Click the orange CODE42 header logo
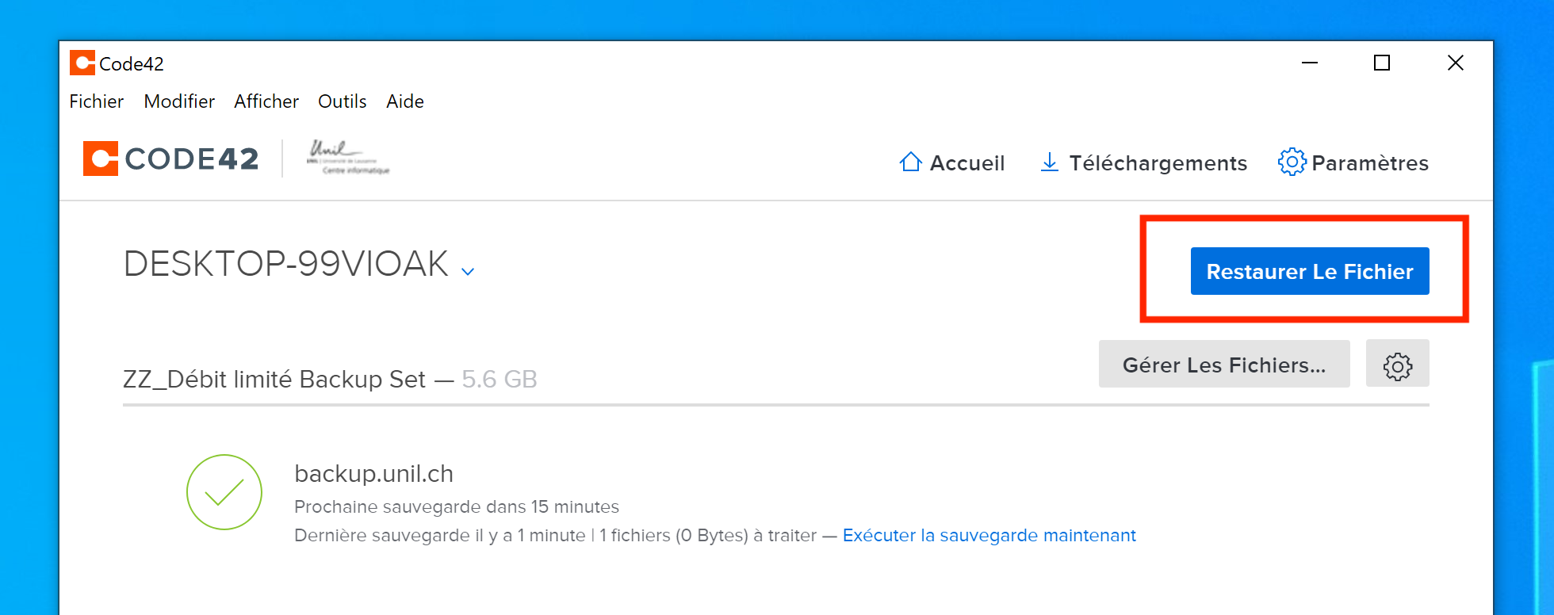This screenshot has height=615, width=1554. pyautogui.click(x=101, y=159)
